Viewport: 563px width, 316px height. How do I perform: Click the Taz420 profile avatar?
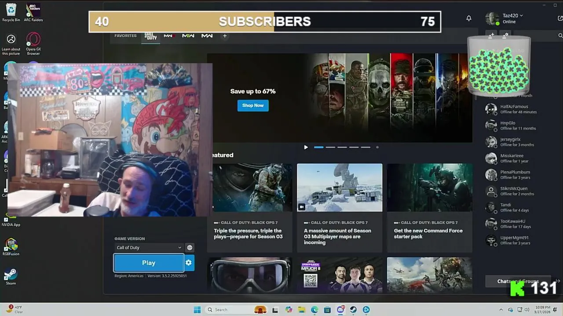(492, 18)
